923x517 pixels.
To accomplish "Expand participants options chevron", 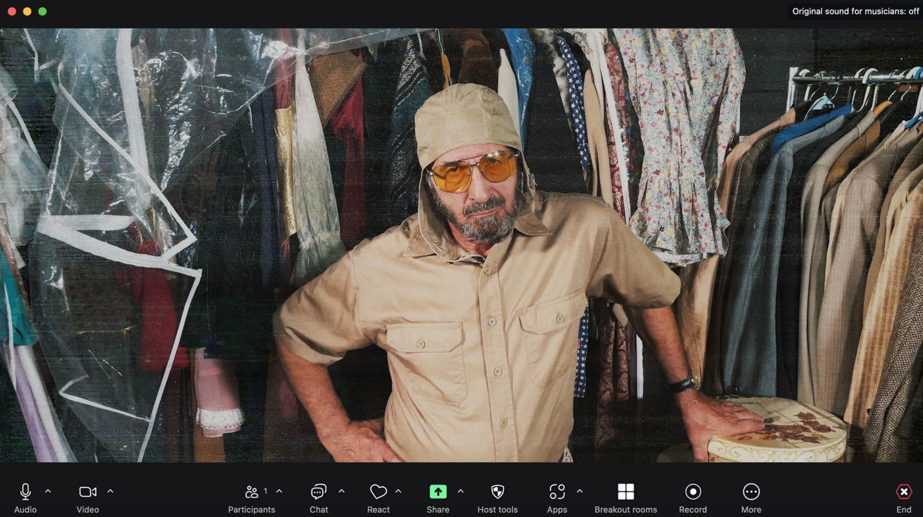I will point(279,491).
